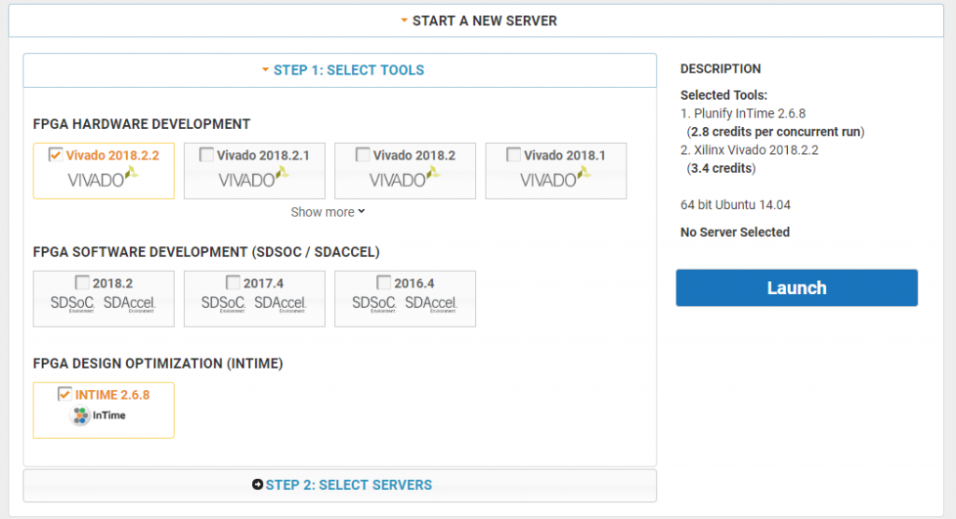956x519 pixels.
Task: Click the No Server Selected text
Action: (x=735, y=232)
